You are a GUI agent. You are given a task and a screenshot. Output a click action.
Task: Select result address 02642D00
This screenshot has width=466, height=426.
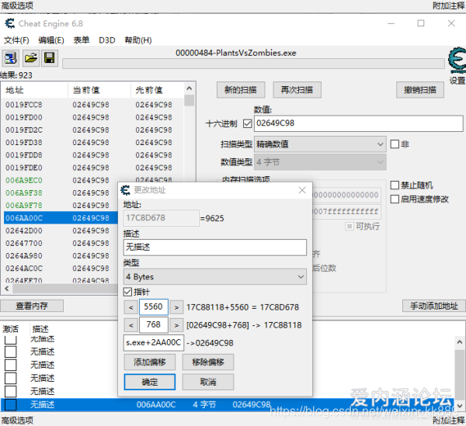pyautogui.click(x=24, y=230)
